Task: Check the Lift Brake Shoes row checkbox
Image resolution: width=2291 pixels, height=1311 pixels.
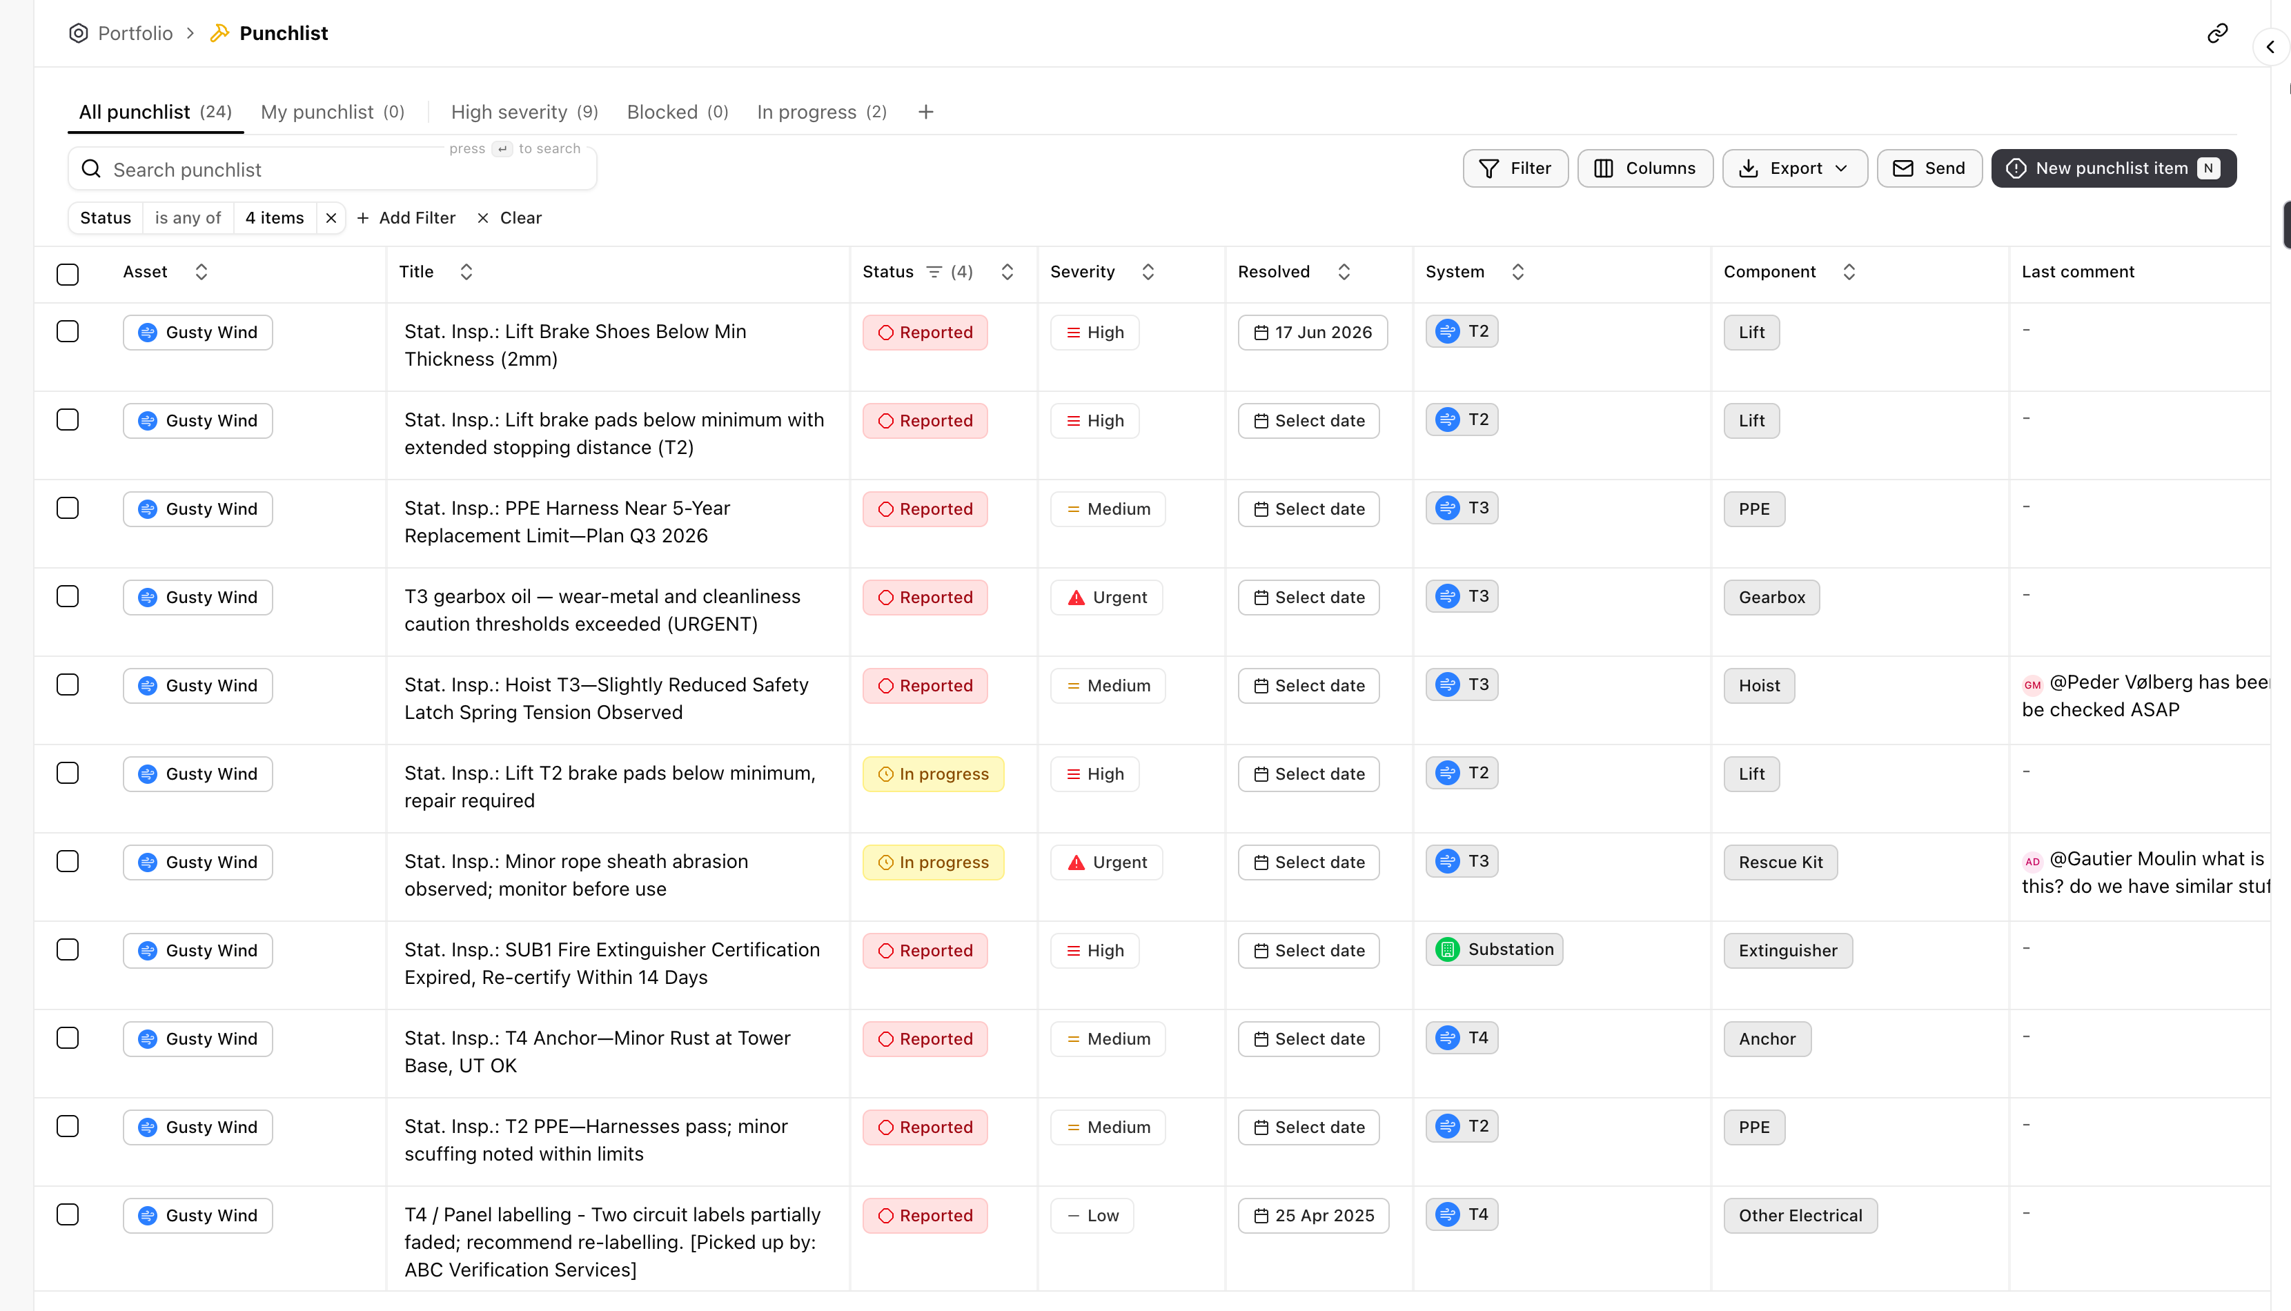Action: point(68,331)
